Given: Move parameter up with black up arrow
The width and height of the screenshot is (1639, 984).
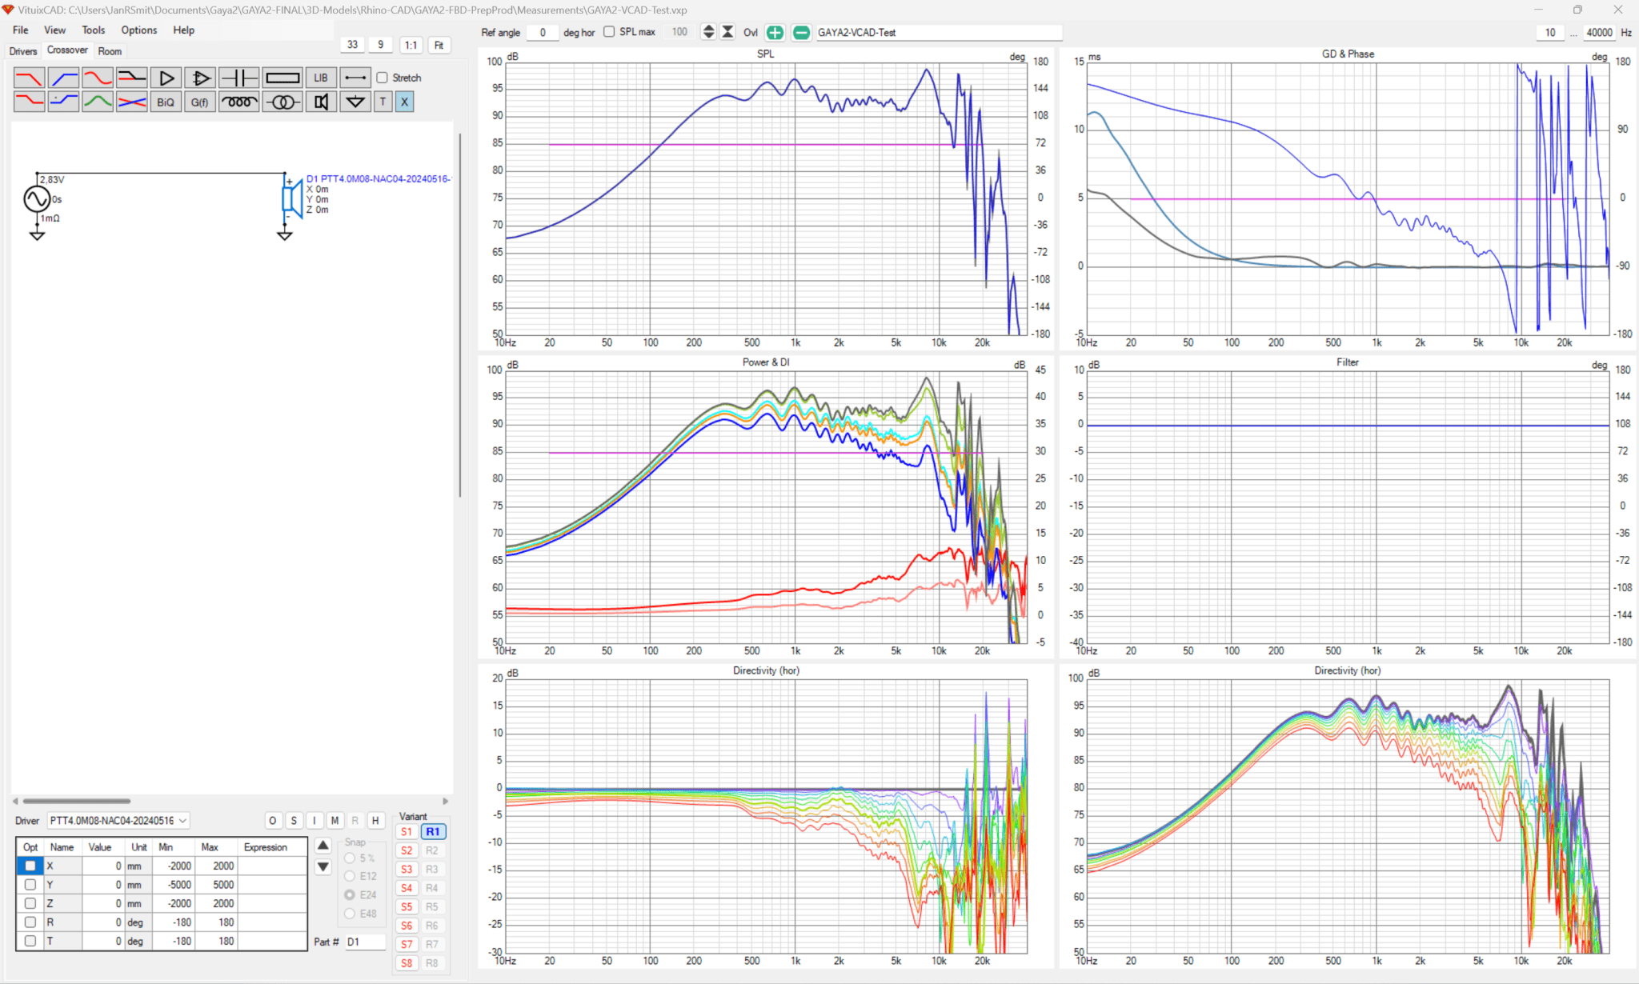Looking at the screenshot, I should pos(323,846).
